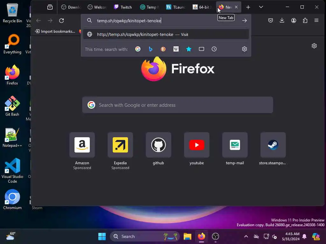The height and width of the screenshot is (244, 326).
Task: Switch to the Download tab
Action: [x=71, y=7]
